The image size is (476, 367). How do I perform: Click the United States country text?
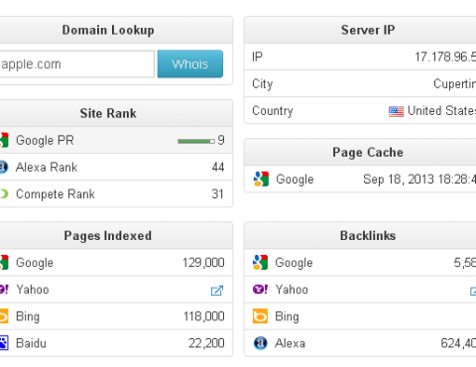point(442,111)
